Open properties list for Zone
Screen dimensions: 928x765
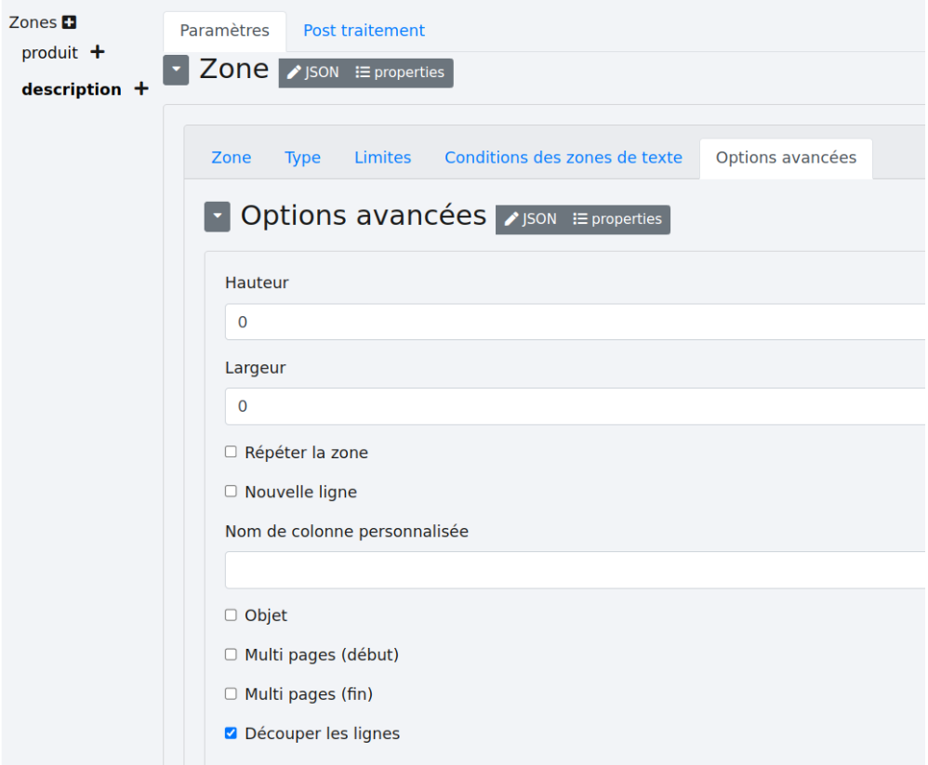click(x=400, y=73)
